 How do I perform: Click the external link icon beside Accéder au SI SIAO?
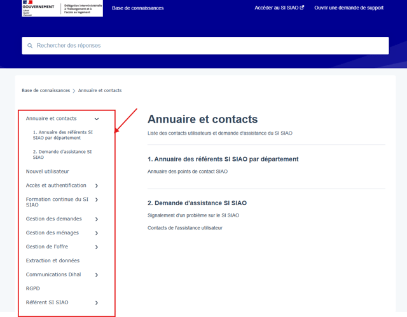pyautogui.click(x=302, y=8)
